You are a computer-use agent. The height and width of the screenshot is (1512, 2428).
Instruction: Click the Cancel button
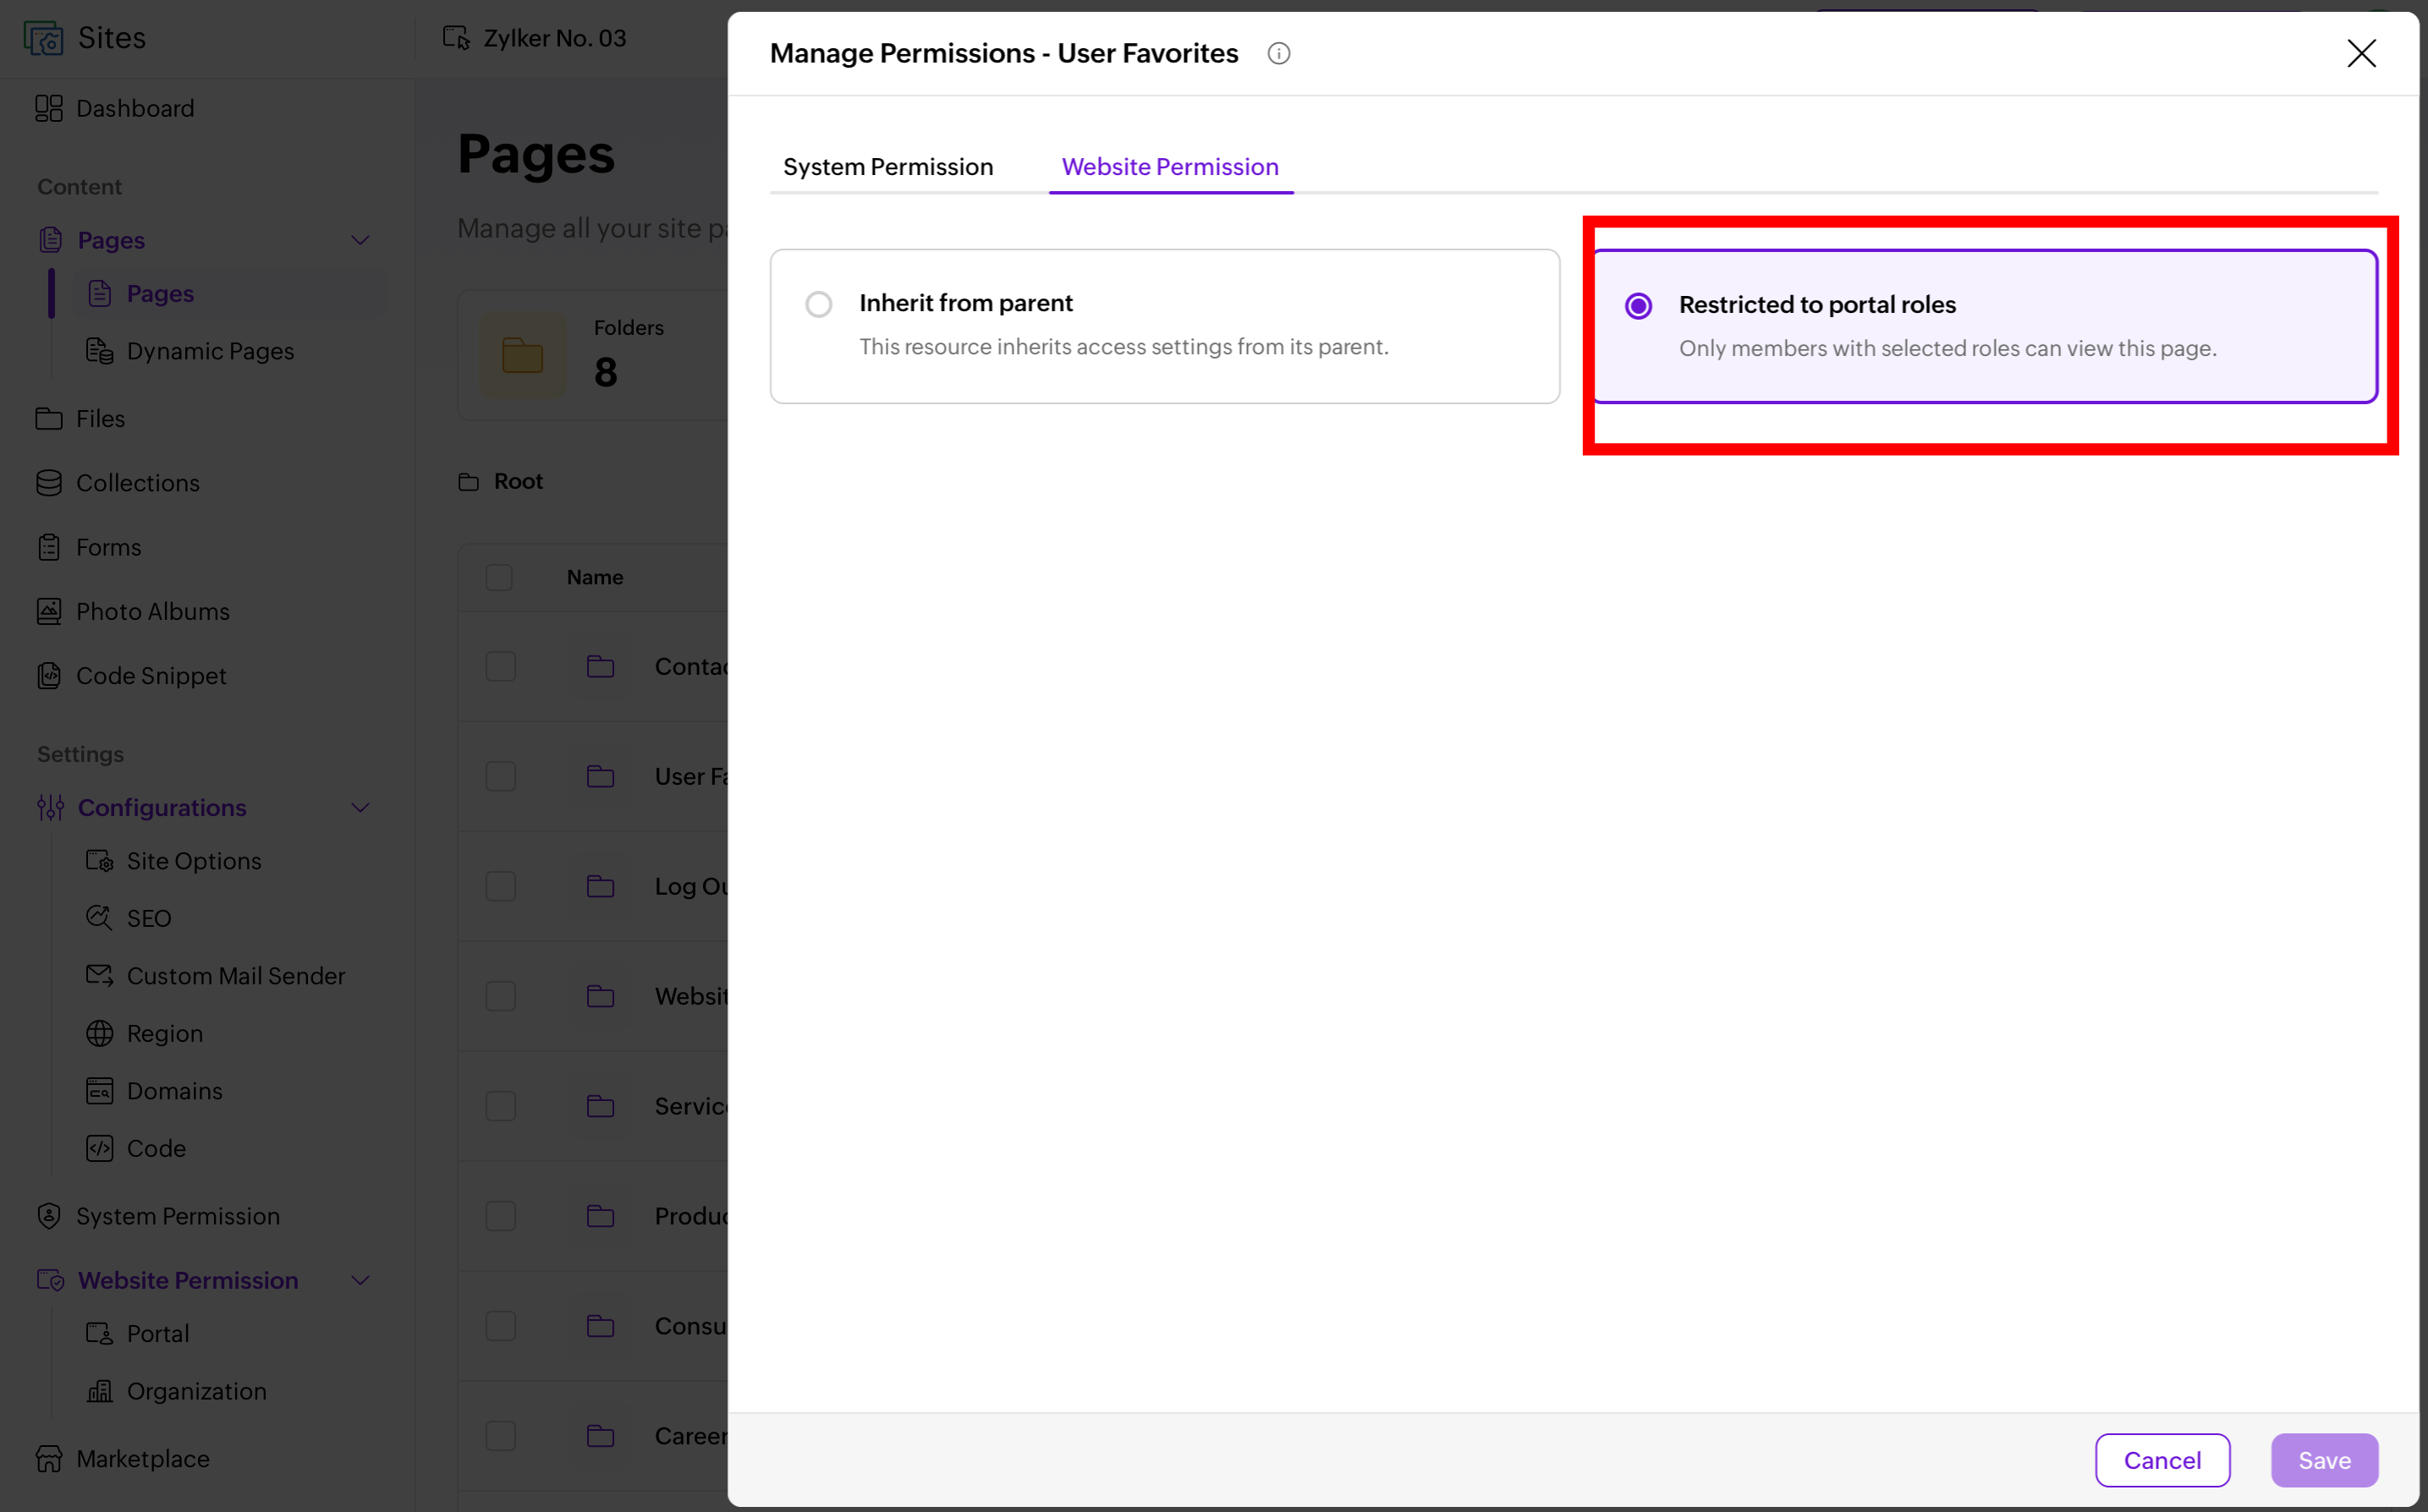coord(2162,1460)
